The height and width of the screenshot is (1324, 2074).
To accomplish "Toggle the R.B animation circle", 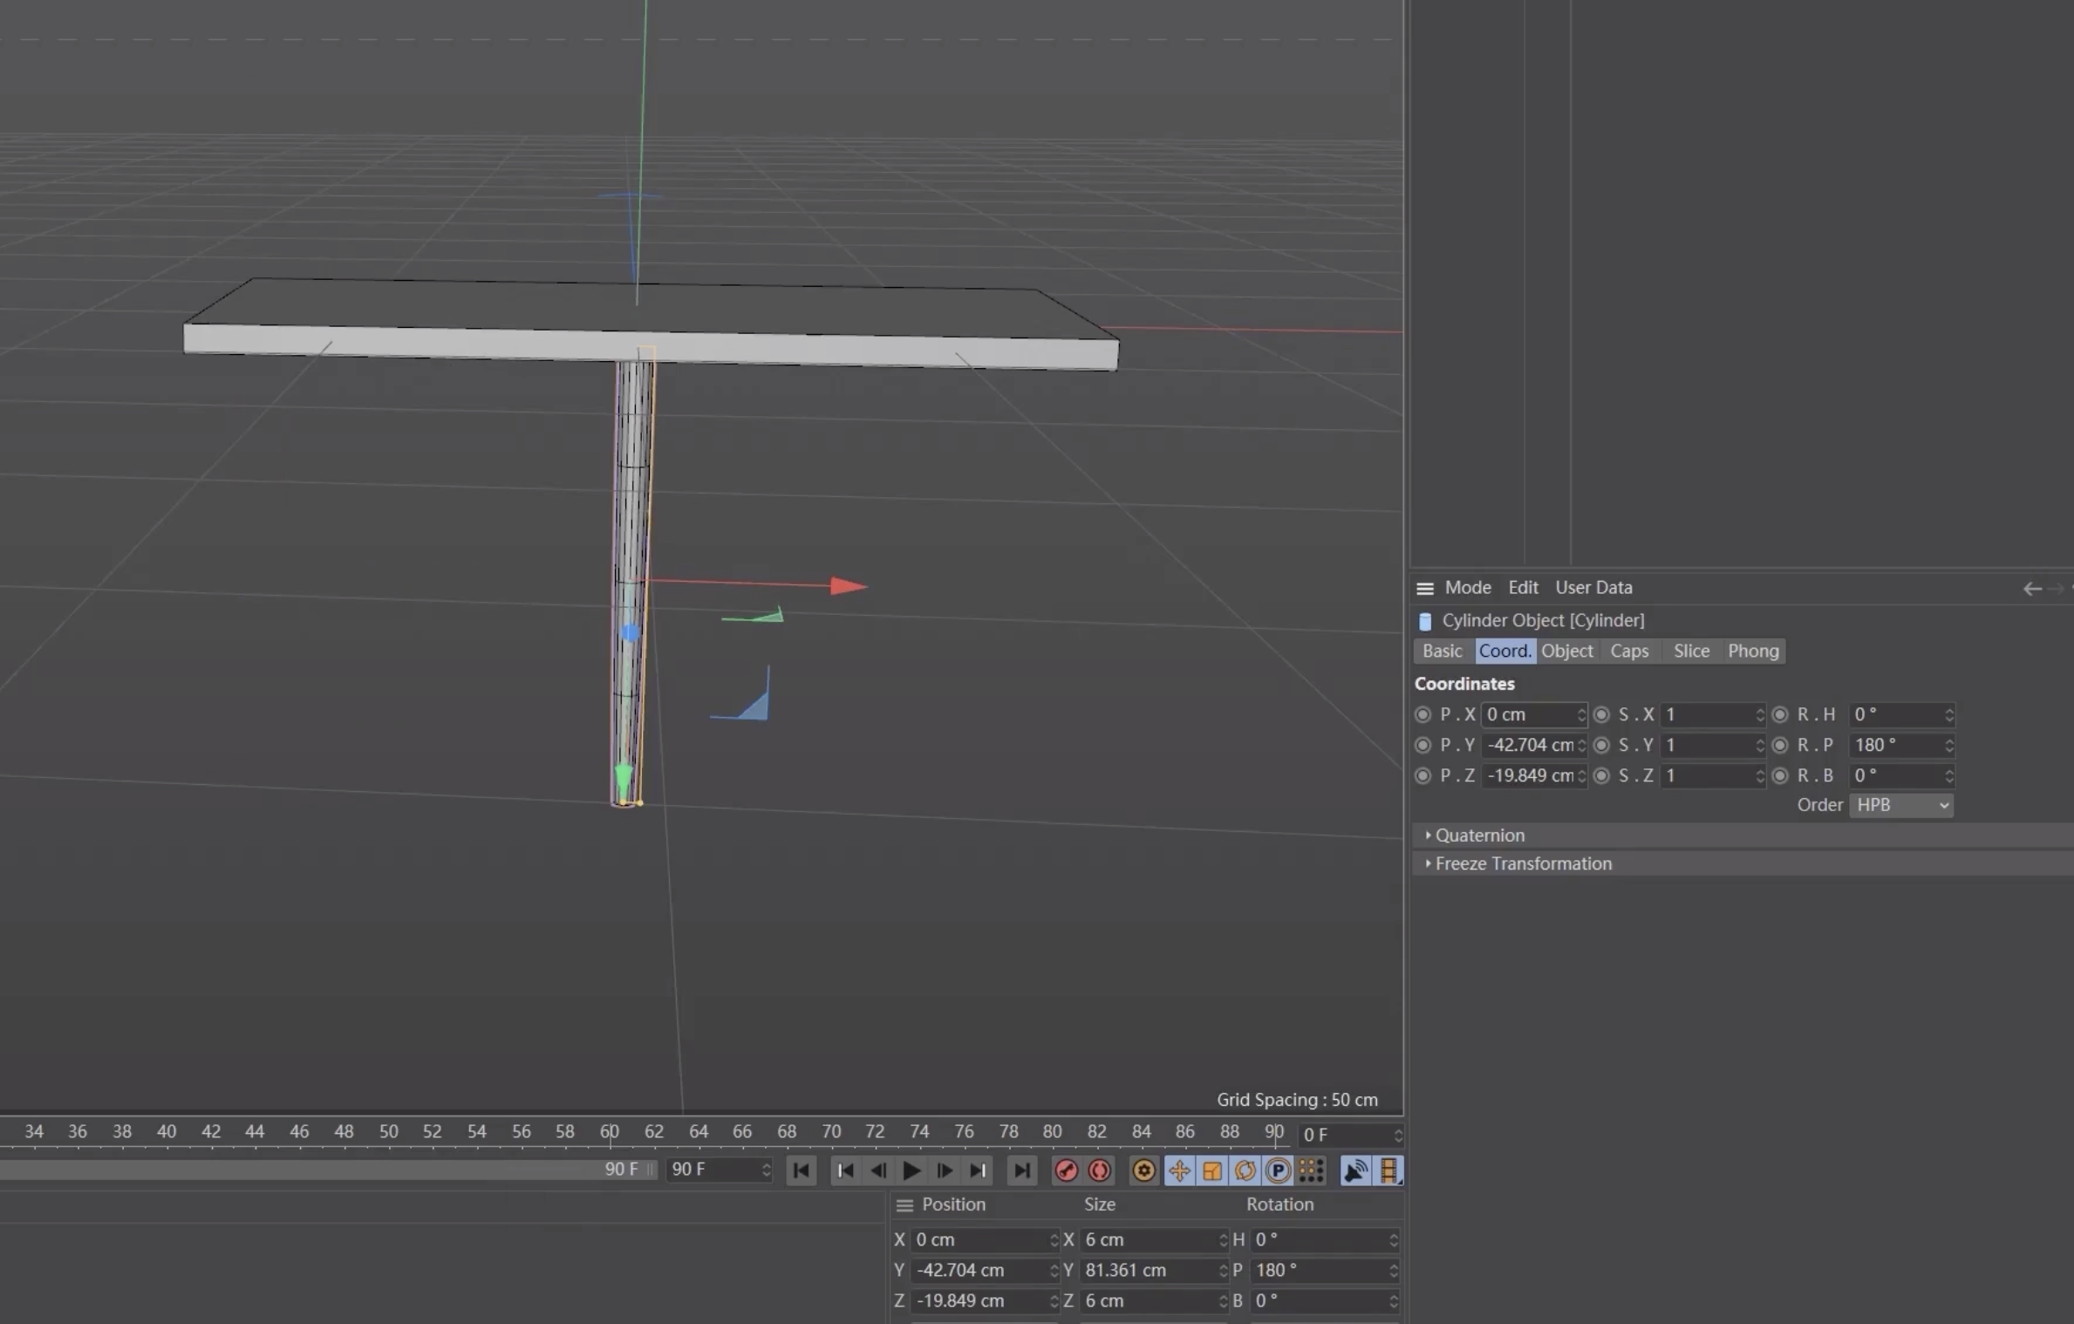I will [1780, 775].
